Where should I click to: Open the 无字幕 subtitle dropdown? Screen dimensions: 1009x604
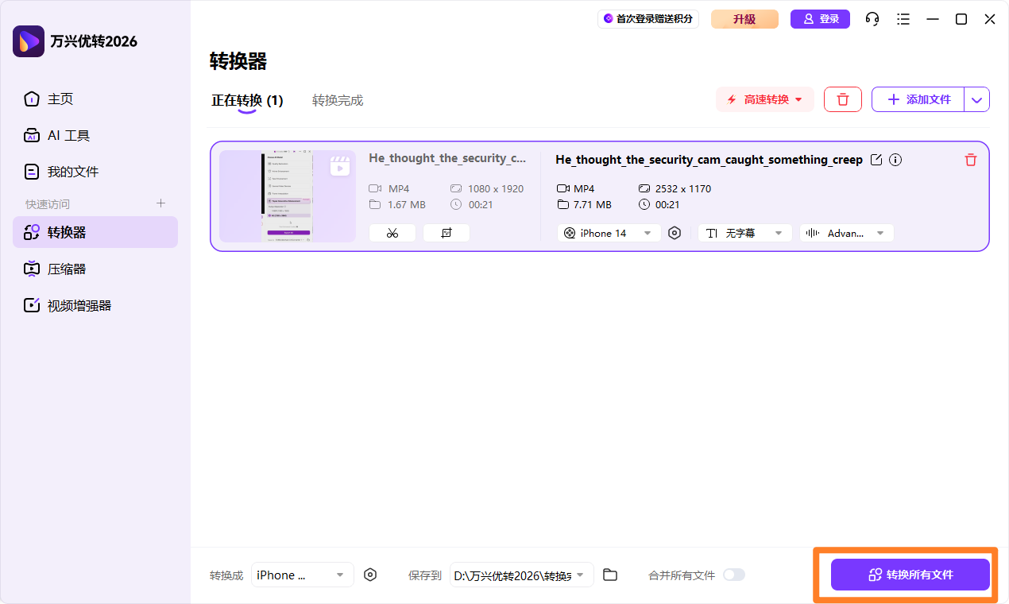pyautogui.click(x=744, y=233)
